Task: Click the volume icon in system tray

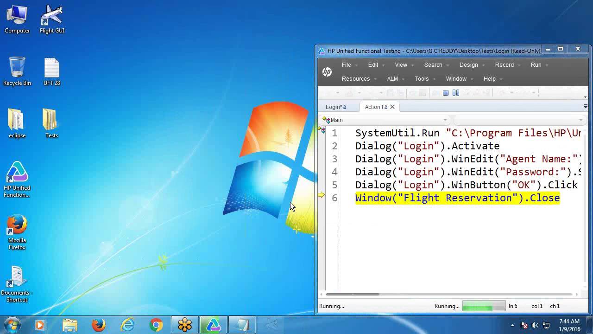Action: coord(536,325)
